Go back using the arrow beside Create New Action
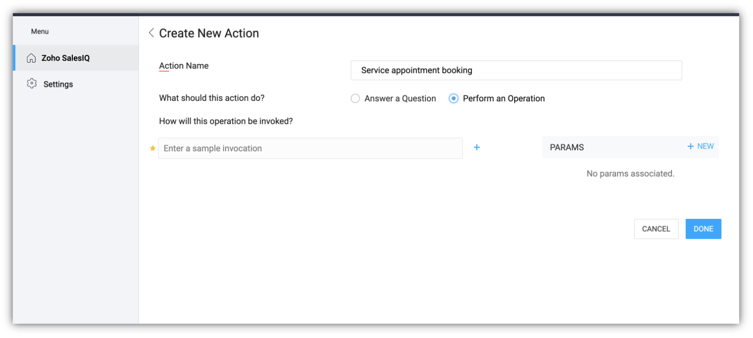Screen dimensions: 753x338 click(x=151, y=33)
